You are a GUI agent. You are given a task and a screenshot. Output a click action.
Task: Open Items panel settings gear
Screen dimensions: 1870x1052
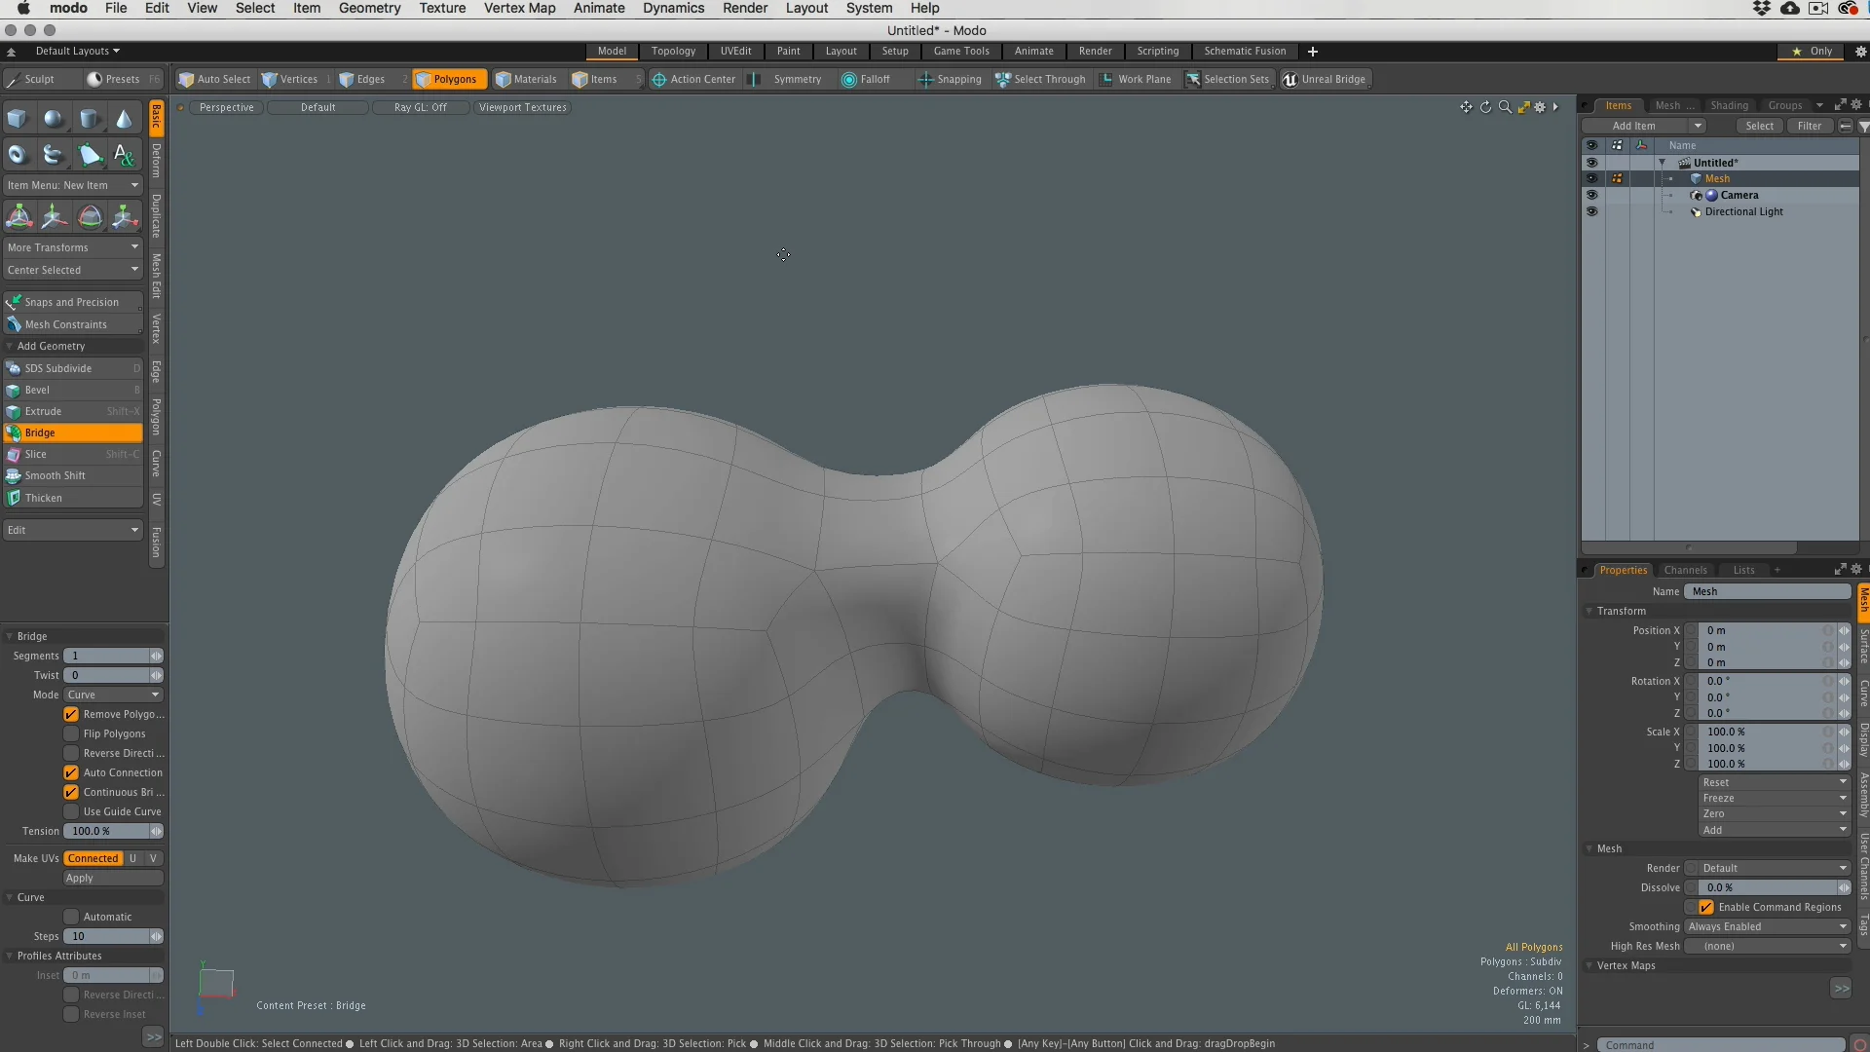pyautogui.click(x=1856, y=105)
